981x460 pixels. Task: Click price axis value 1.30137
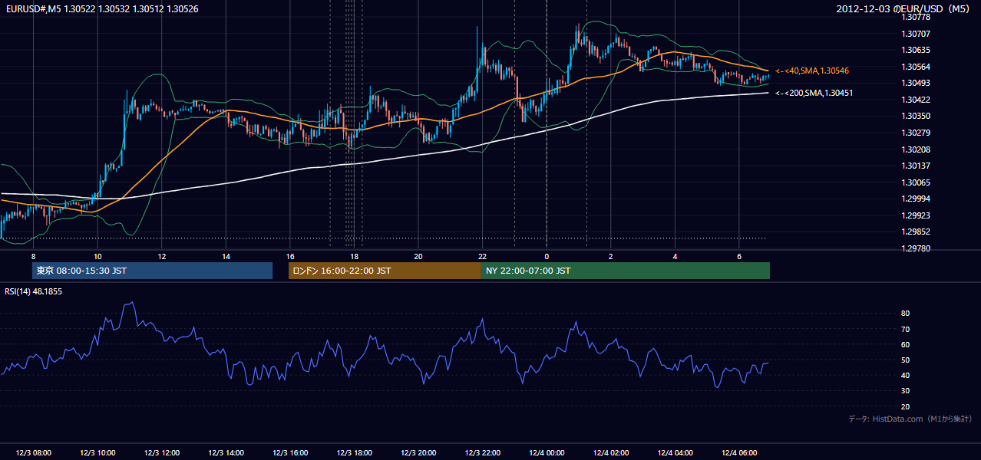tap(917, 166)
